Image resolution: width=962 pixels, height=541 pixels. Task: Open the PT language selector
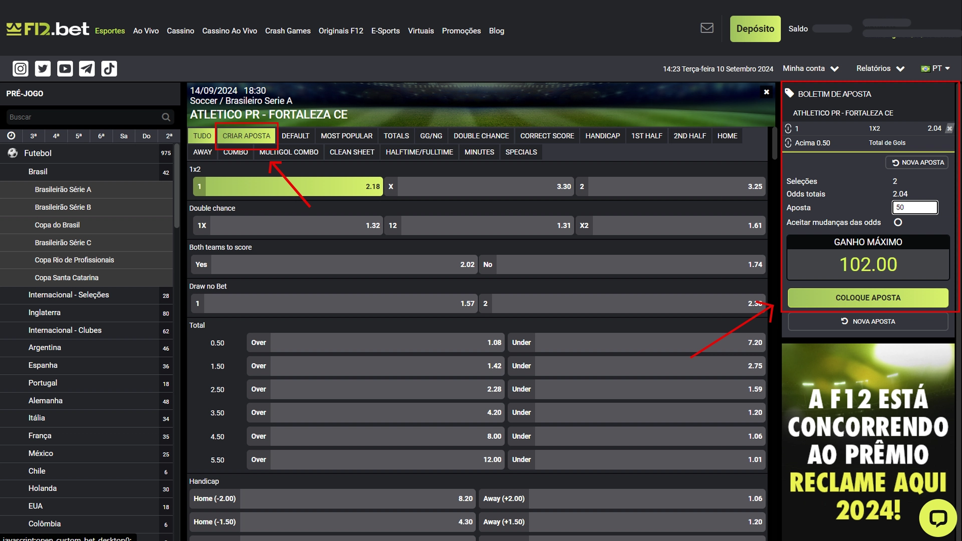point(935,69)
